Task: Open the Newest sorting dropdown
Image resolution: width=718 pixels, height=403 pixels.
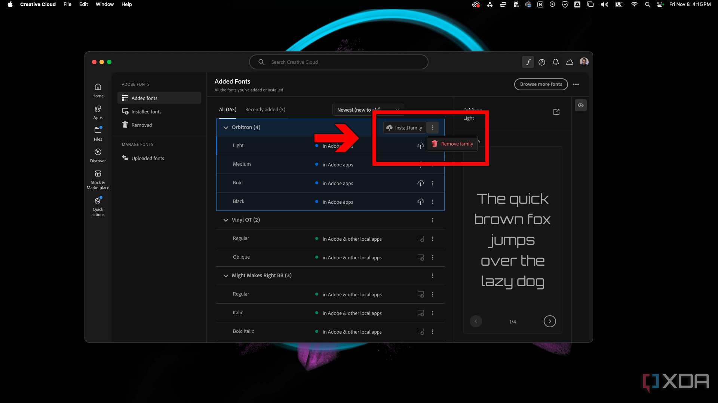Action: coord(368,109)
